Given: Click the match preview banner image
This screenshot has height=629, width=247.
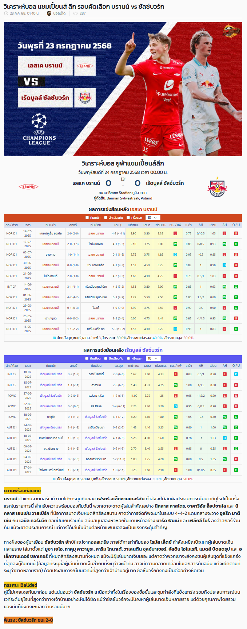Looking at the screenshot, I should 123,89.
